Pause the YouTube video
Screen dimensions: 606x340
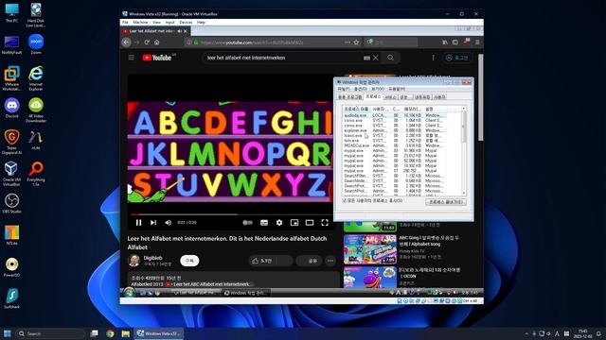[x=139, y=223]
